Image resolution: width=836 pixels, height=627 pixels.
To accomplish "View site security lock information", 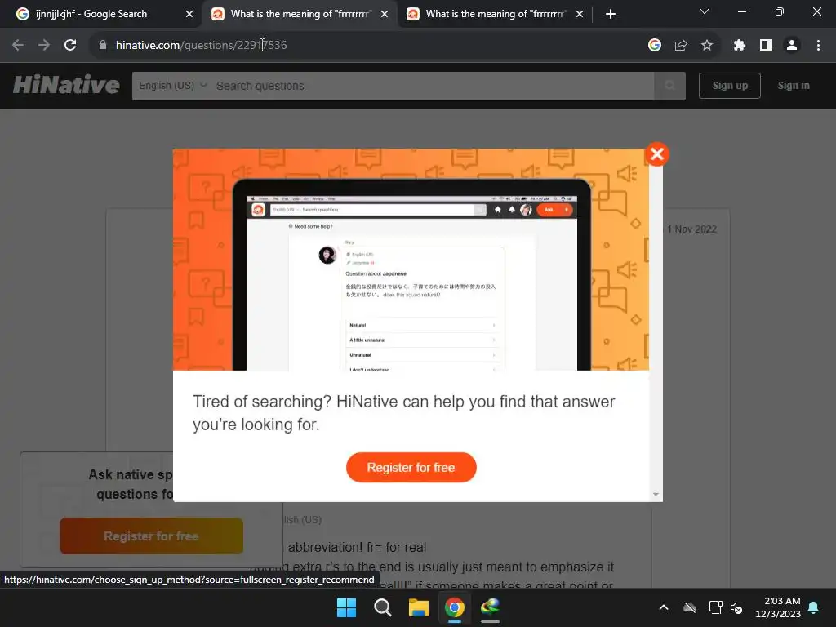I will click(x=103, y=46).
